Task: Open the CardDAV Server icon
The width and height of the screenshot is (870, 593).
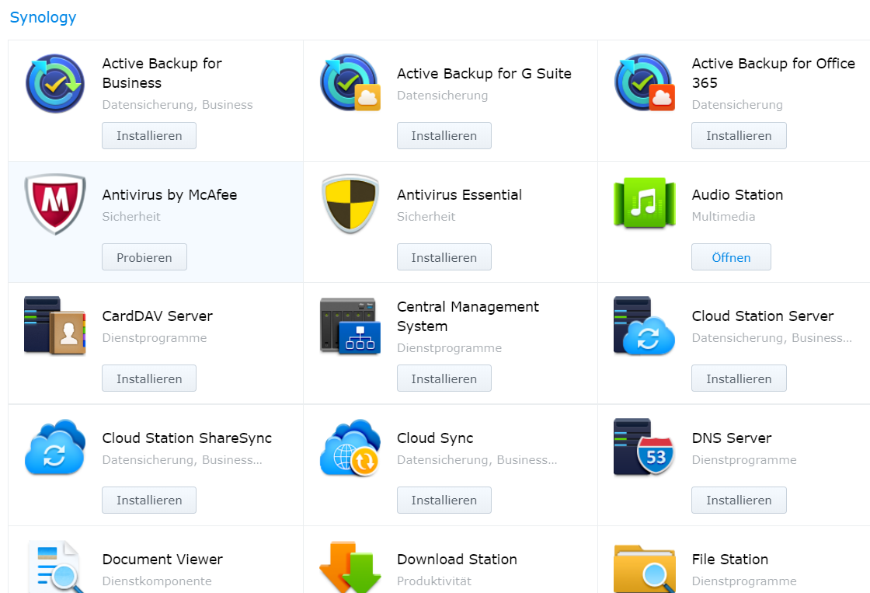Action: [x=55, y=326]
